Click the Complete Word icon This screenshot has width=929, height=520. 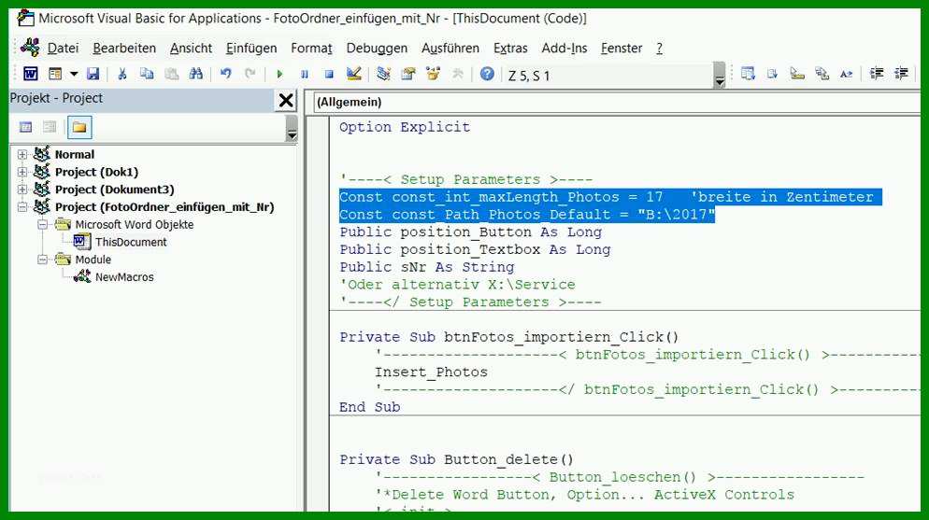point(846,74)
